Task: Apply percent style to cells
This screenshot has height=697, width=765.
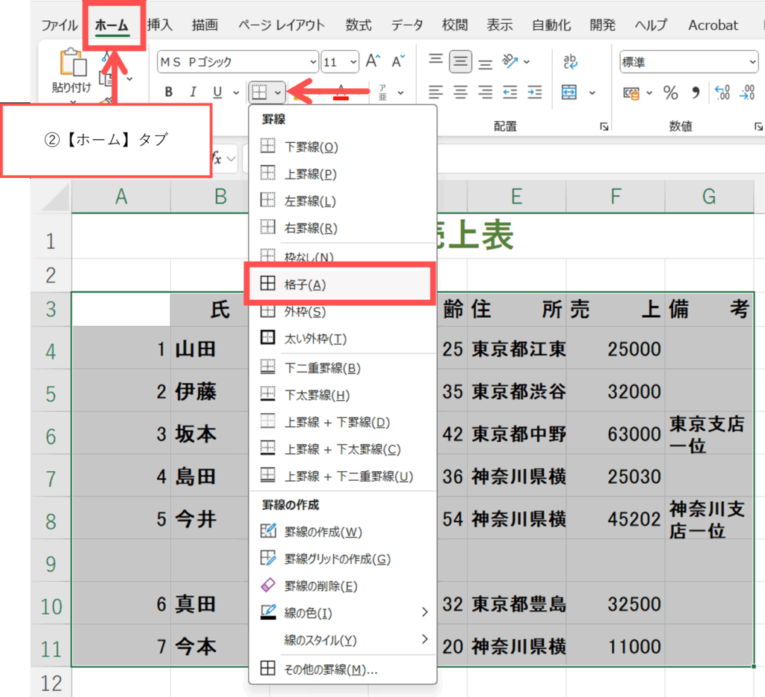Action: click(x=670, y=93)
